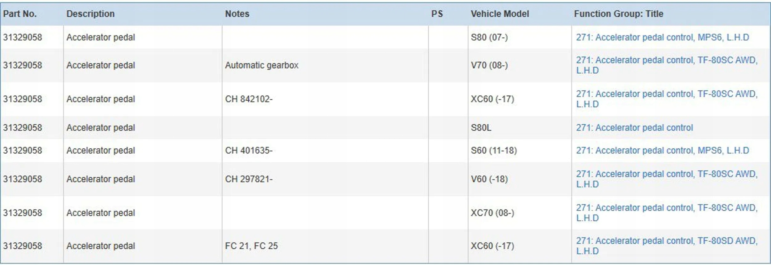
Task: Select the Automatic gearbox note cell
Action: click(x=262, y=65)
